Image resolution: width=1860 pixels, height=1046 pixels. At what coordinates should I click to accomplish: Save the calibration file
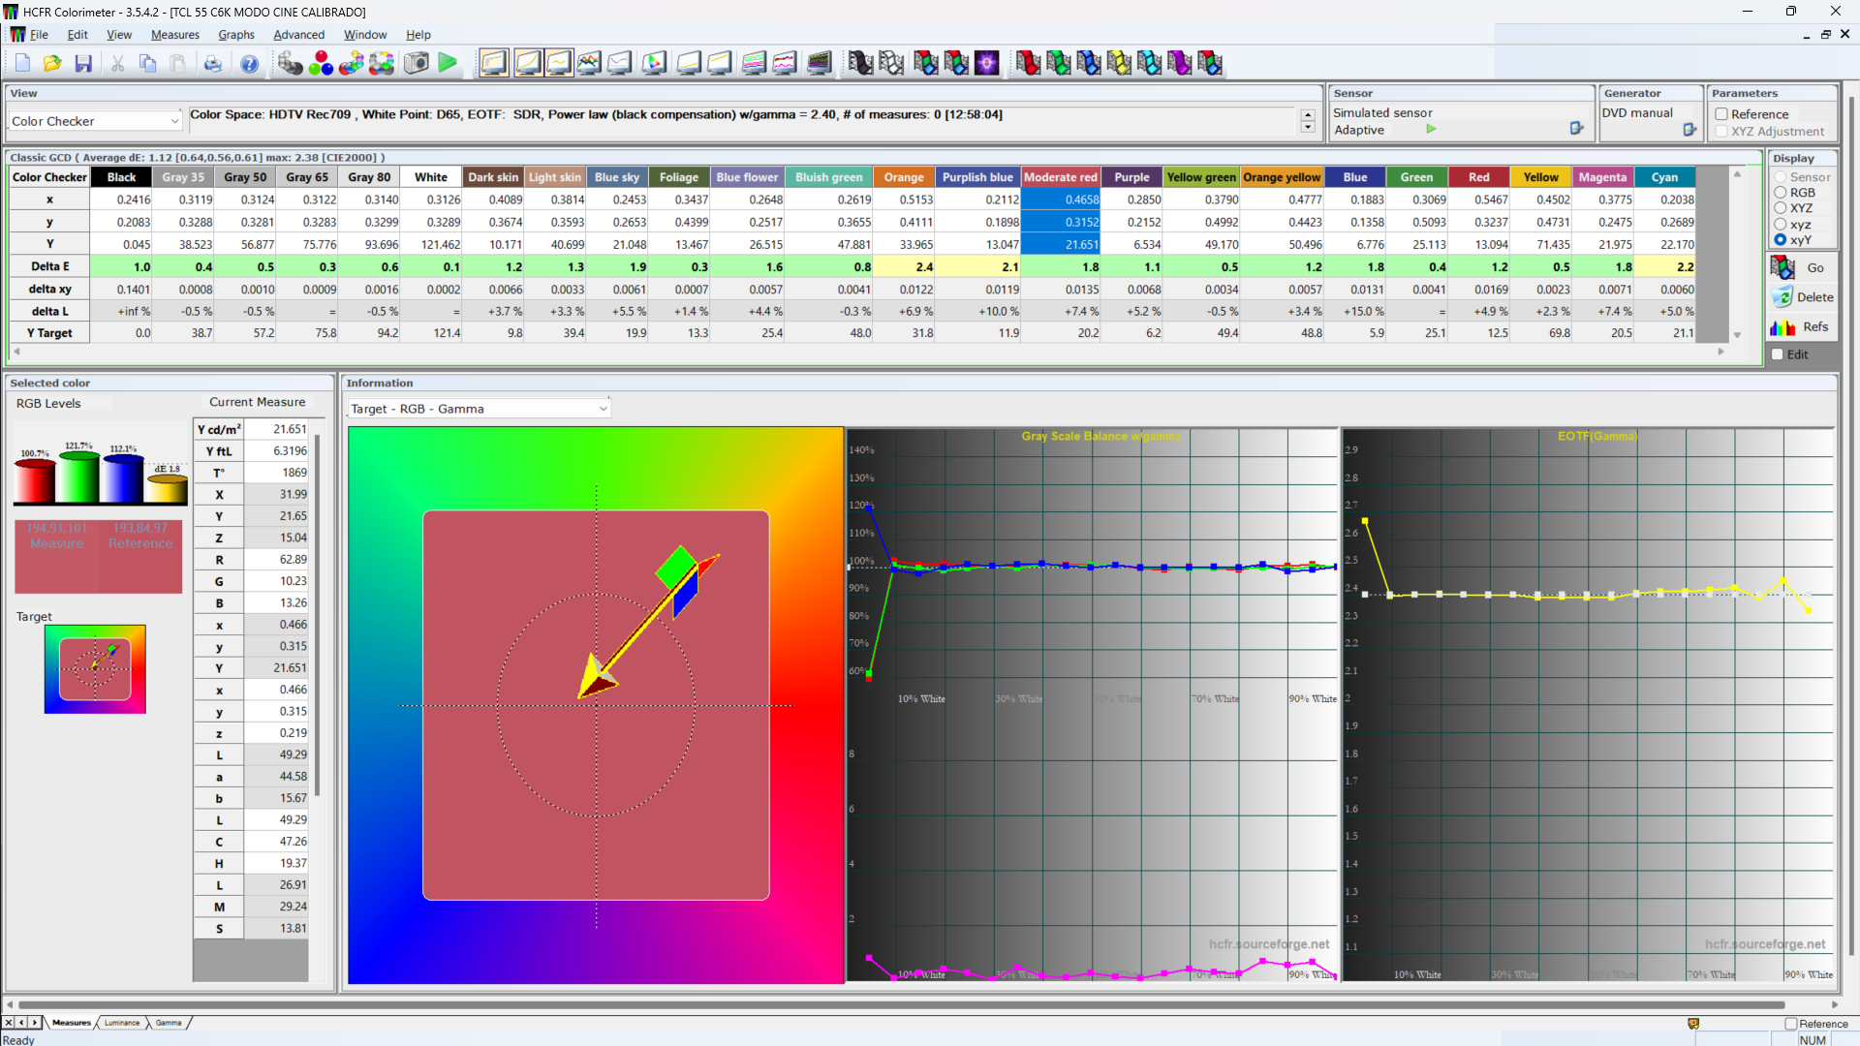83,64
